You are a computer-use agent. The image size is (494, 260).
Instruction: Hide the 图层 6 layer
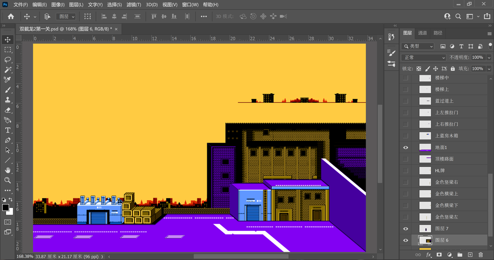(x=405, y=240)
